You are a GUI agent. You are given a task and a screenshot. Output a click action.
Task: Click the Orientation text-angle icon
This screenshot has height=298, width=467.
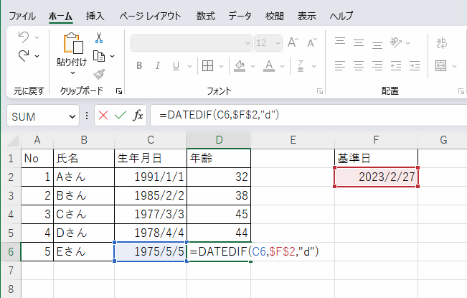click(x=396, y=42)
